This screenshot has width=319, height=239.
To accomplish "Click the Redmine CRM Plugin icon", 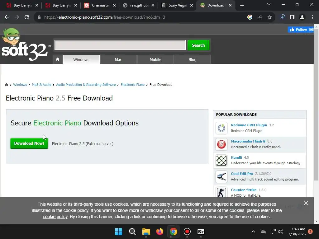I will pyautogui.click(x=221, y=128).
